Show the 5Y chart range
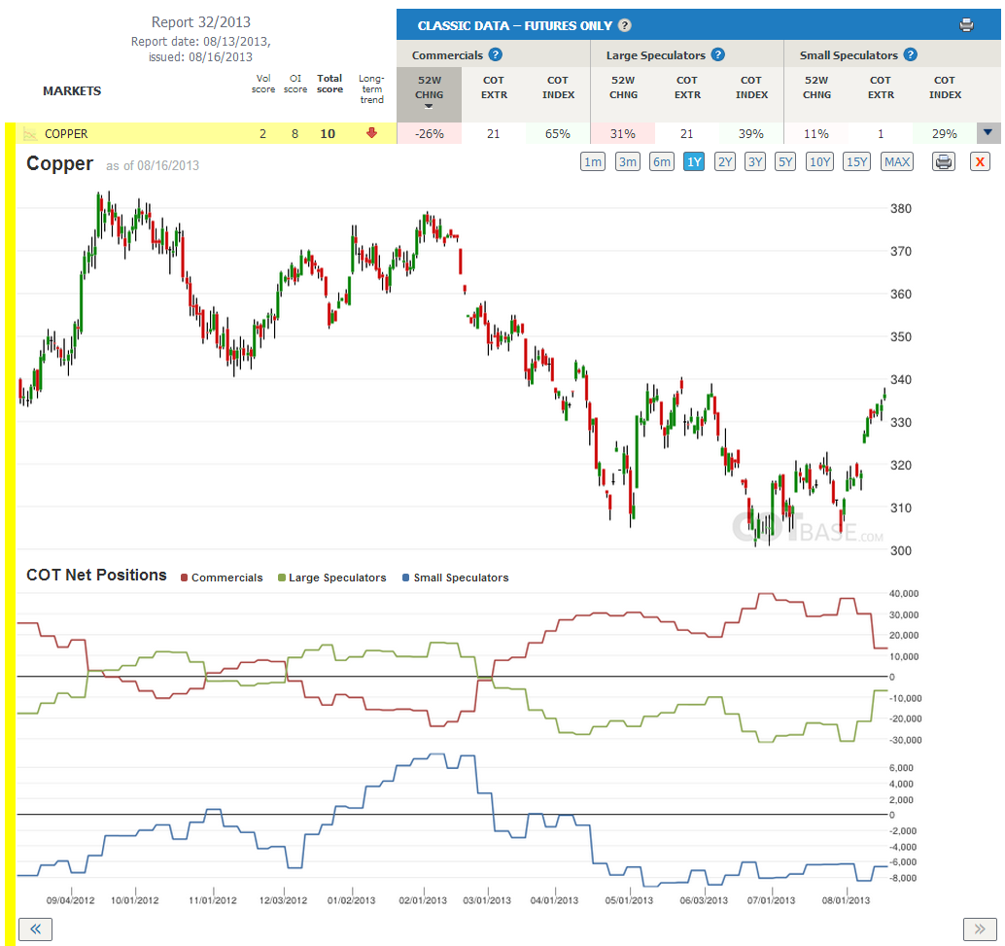The height and width of the screenshot is (946, 1005). point(785,161)
